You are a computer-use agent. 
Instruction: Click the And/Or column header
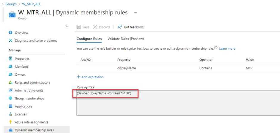tap(86, 60)
